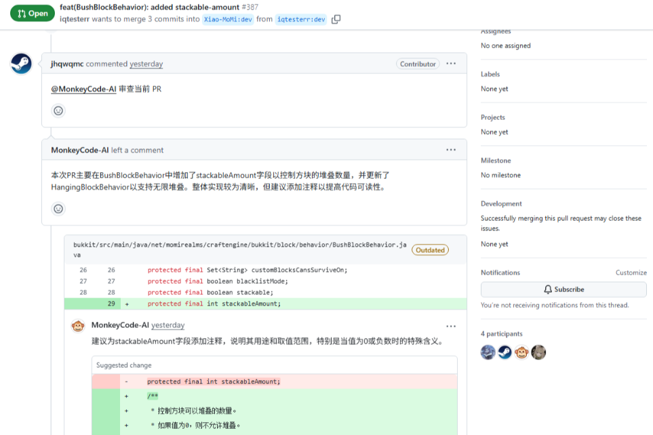Screen dimensions: 653x435
Task: Open monkey participant avatar in sidebar
Action: click(521, 352)
